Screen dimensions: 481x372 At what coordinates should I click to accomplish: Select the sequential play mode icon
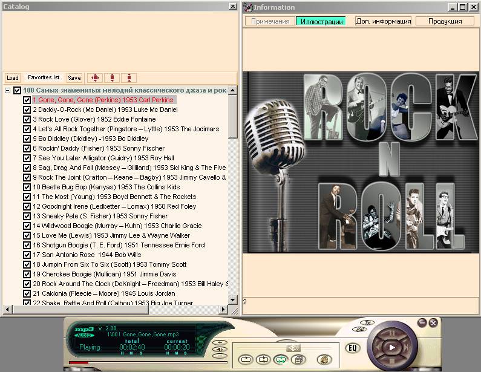coord(264,359)
